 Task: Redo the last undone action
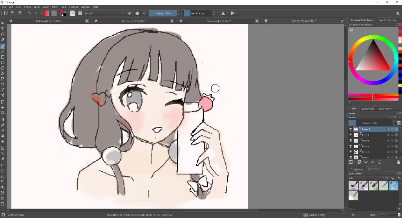[x=37, y=13]
